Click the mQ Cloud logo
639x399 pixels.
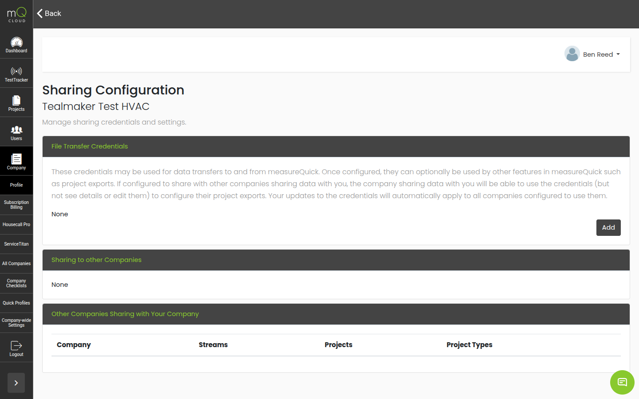pos(16,14)
